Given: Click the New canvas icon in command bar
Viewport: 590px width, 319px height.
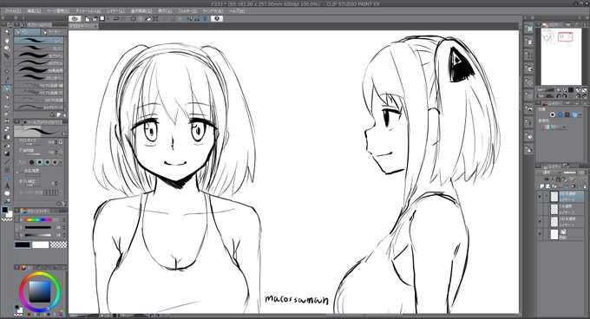Looking at the screenshot, I should [88, 18].
